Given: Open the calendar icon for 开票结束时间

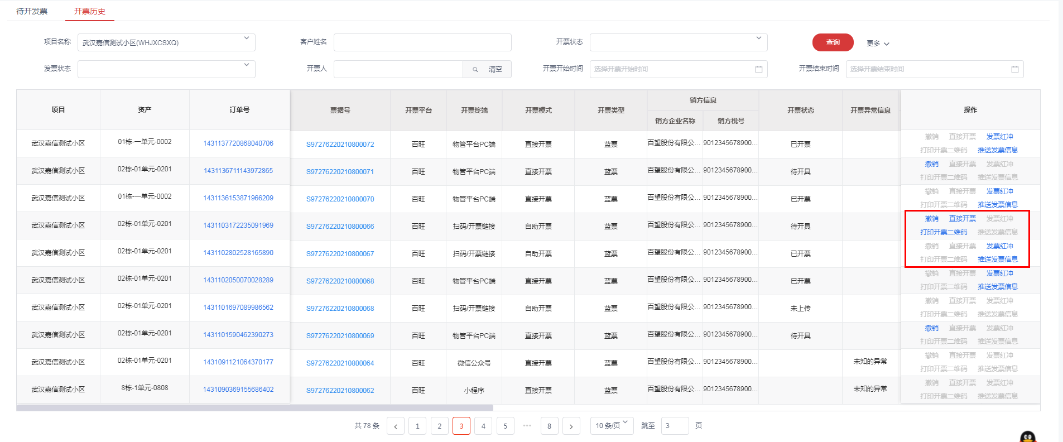Looking at the screenshot, I should pyautogui.click(x=1014, y=69).
